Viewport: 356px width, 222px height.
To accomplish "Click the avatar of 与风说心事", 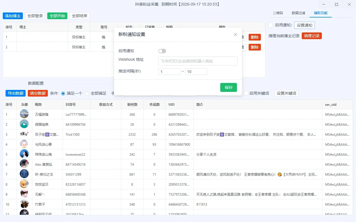I will [24, 144].
